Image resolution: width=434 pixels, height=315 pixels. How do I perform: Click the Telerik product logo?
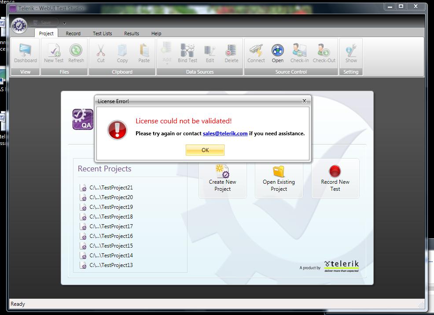click(342, 266)
